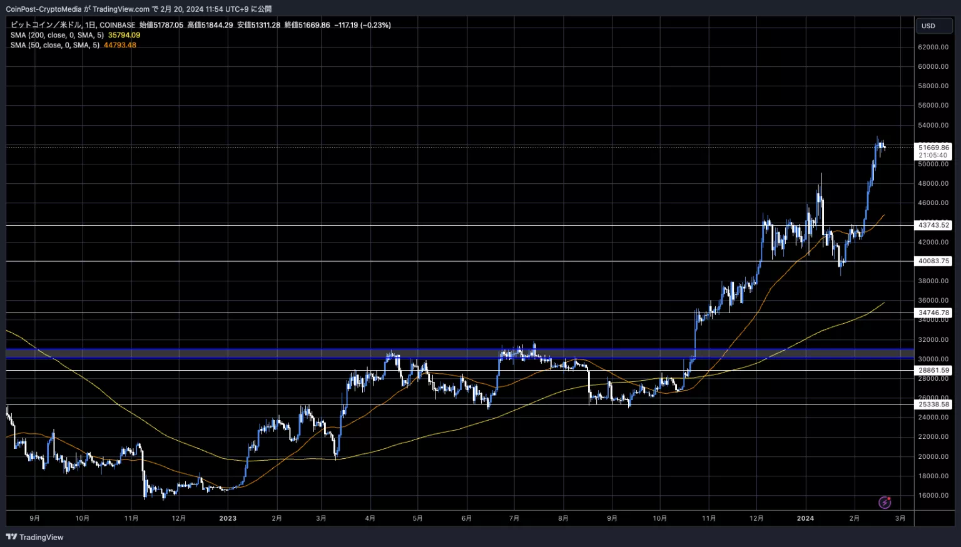Click the pink lightning bolt icon
This screenshot has height=547, width=961.
885,502
